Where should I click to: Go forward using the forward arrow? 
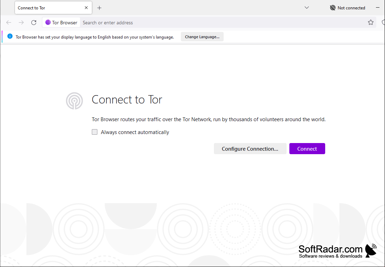click(x=21, y=23)
